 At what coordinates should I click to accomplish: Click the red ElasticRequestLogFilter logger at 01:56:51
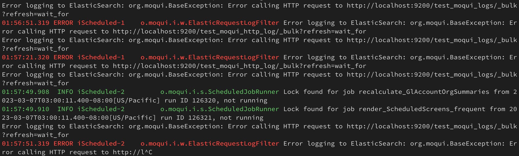click(x=210, y=23)
